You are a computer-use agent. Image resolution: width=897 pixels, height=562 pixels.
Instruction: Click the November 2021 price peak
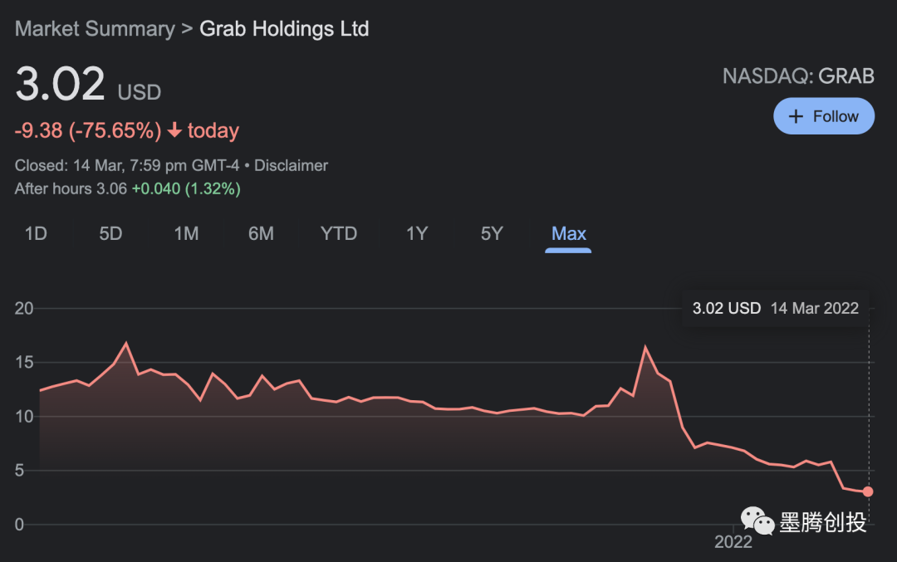(645, 347)
